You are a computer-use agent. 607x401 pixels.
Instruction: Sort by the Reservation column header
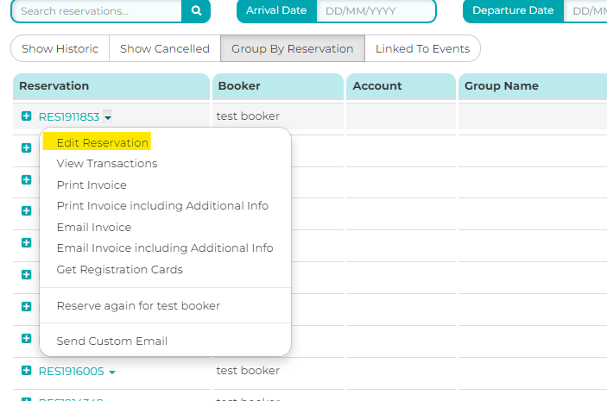(111, 86)
